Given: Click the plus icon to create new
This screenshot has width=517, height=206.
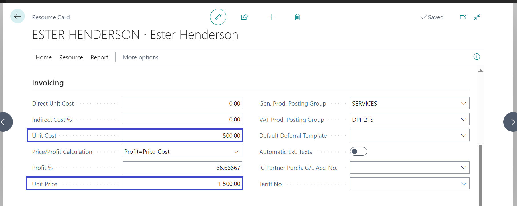Looking at the screenshot, I should [271, 17].
